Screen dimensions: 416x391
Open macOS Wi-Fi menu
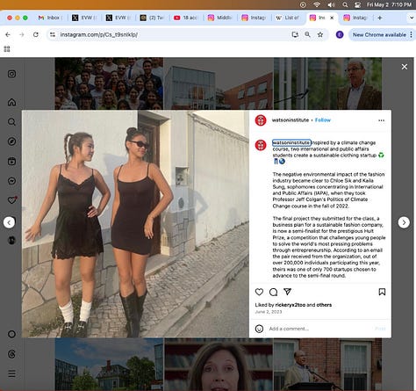point(317,4)
